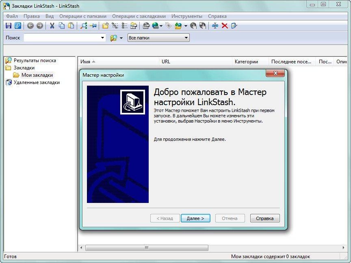Click the horizontal scrollbar thumb
This screenshot has height=263, width=351.
pyautogui.click(x=147, y=248)
